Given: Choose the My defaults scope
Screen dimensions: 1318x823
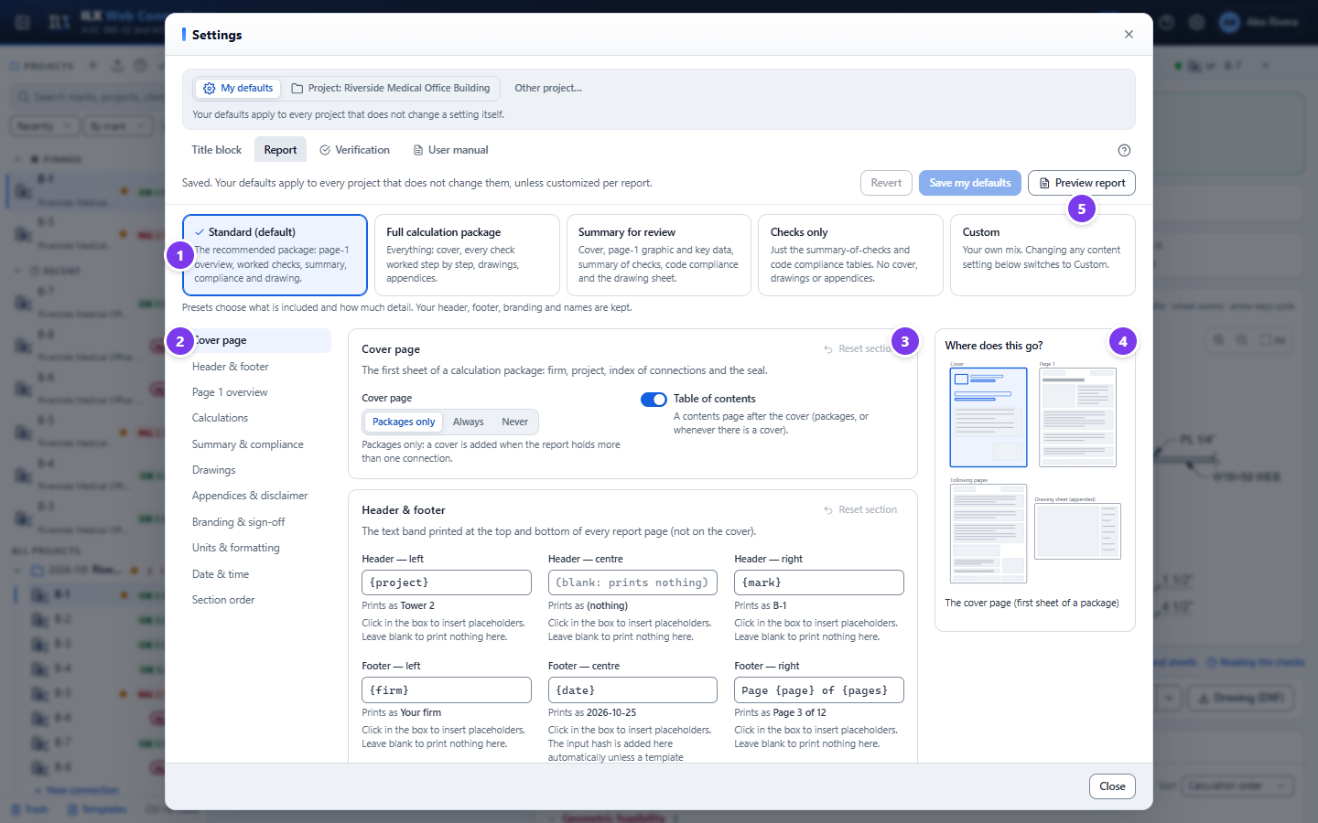Looking at the screenshot, I should [238, 88].
